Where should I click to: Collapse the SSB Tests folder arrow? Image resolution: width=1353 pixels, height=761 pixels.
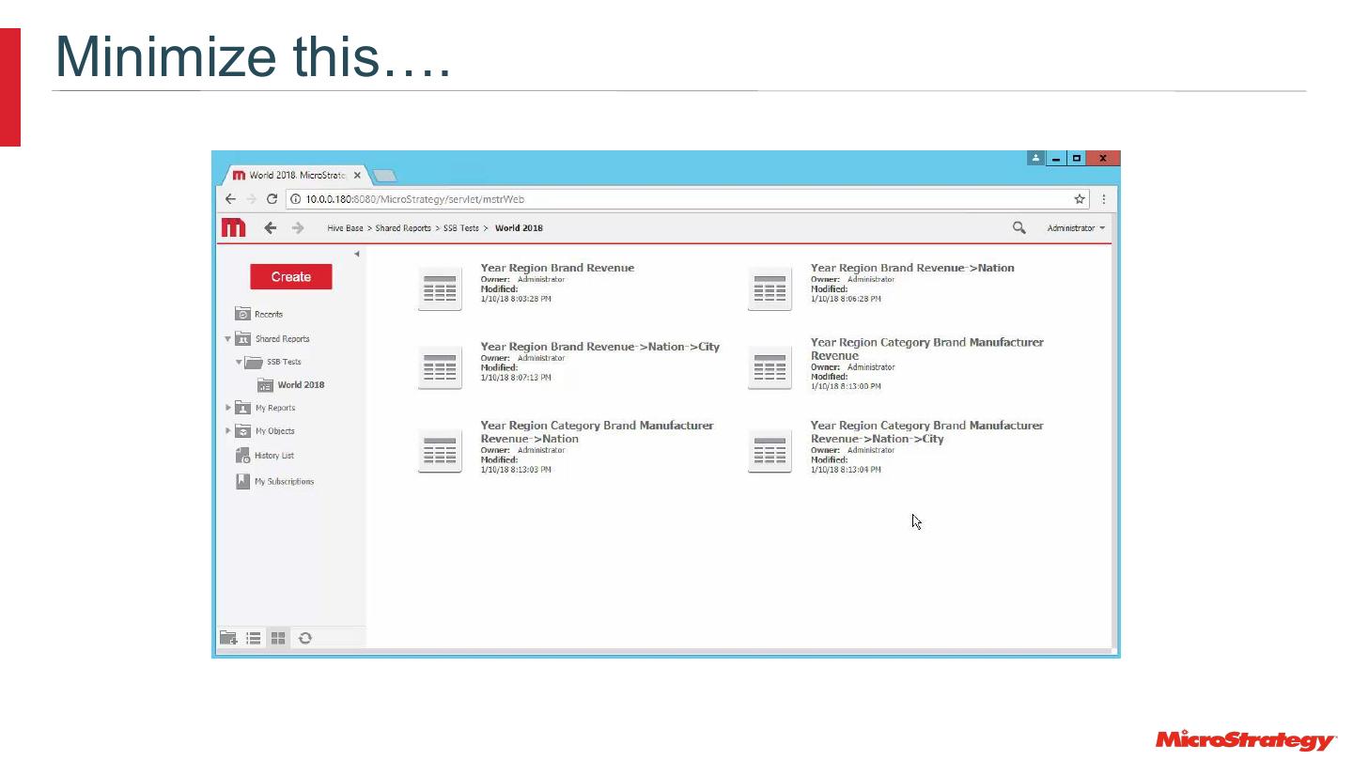(x=239, y=362)
